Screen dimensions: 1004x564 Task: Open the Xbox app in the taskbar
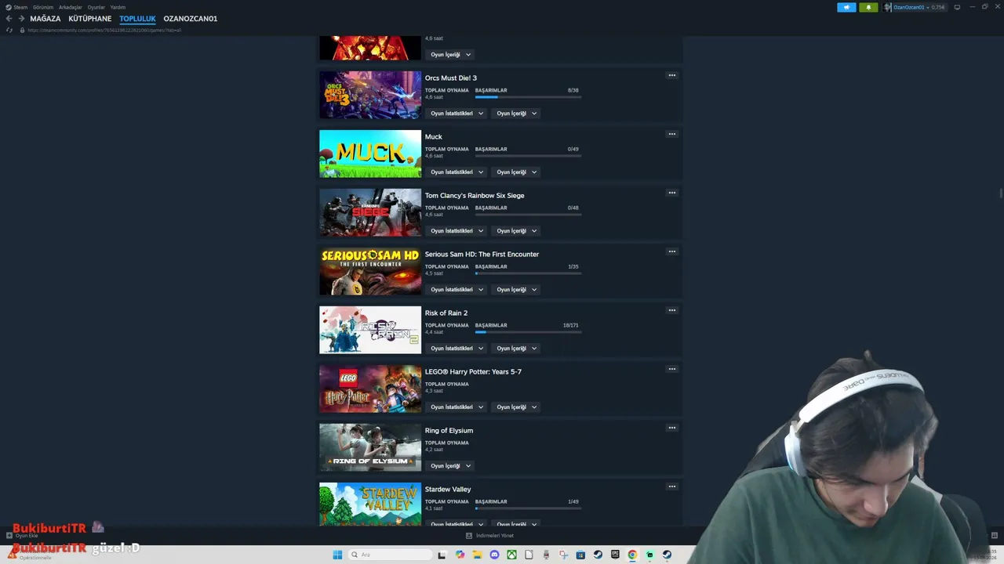point(511,555)
